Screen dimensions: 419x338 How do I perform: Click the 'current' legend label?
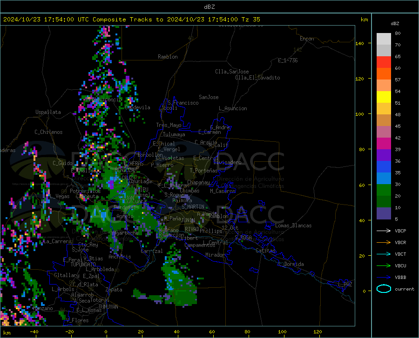[x=405, y=289]
